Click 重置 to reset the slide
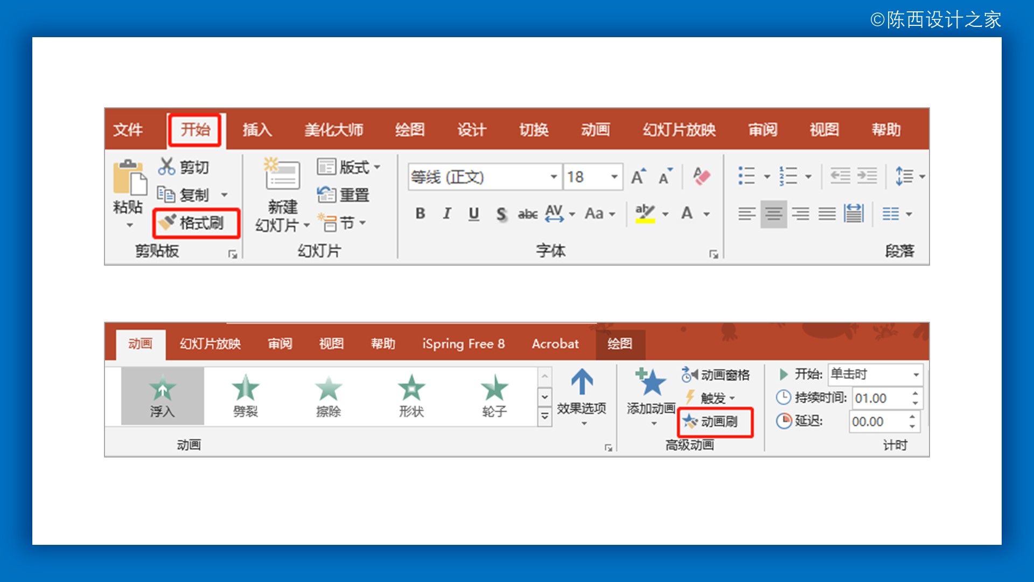The height and width of the screenshot is (582, 1034). click(343, 195)
